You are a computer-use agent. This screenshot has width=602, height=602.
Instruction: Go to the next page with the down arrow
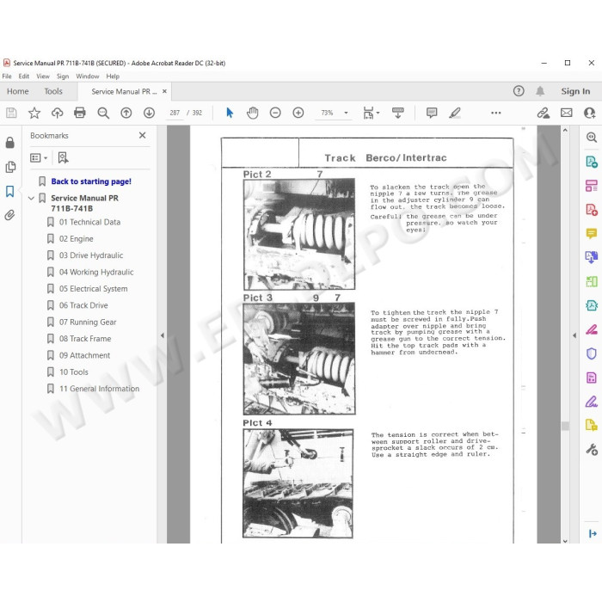149,113
